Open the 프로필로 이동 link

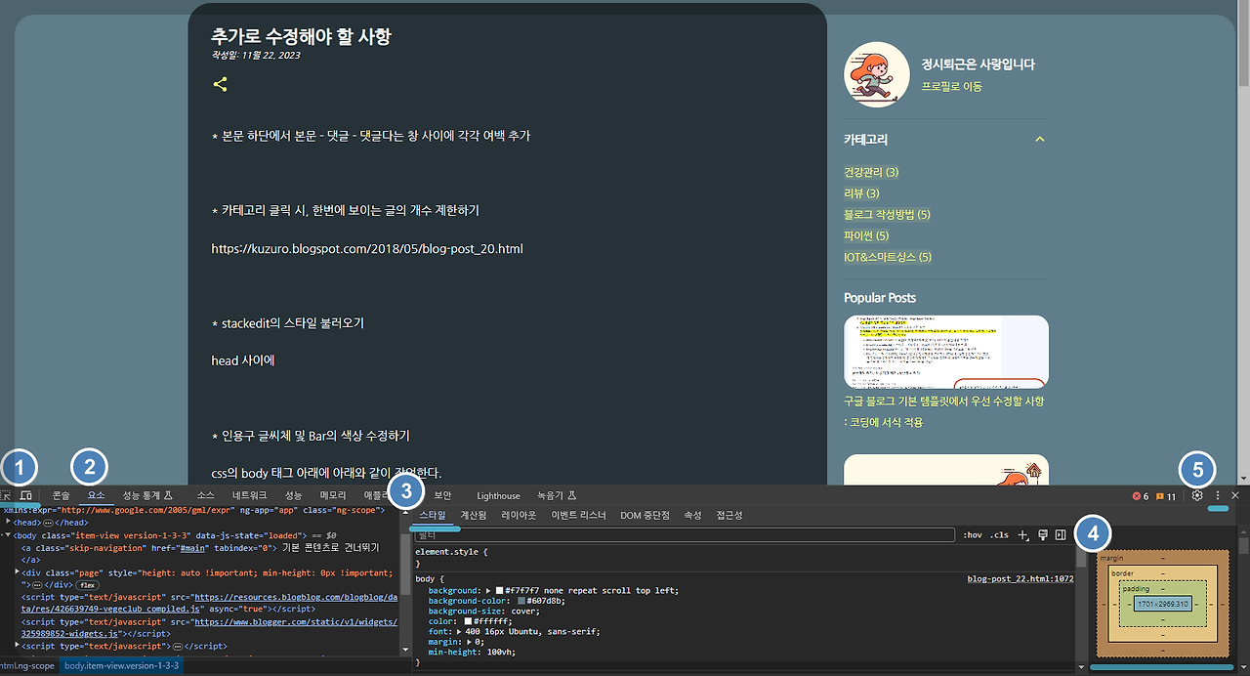pyautogui.click(x=952, y=86)
